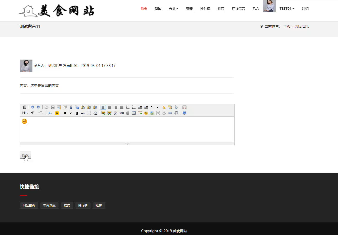338x235 pixels.
Task: Go to the 在线留言 menu item
Action: point(238,9)
